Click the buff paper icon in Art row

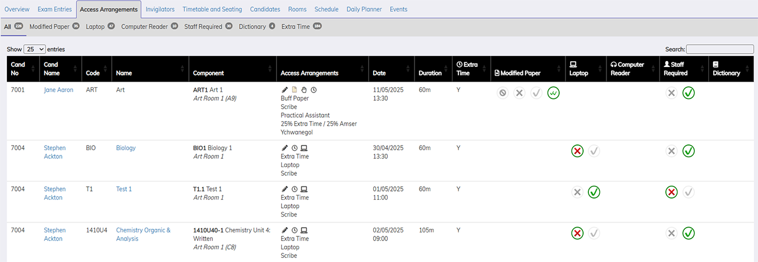pos(294,90)
